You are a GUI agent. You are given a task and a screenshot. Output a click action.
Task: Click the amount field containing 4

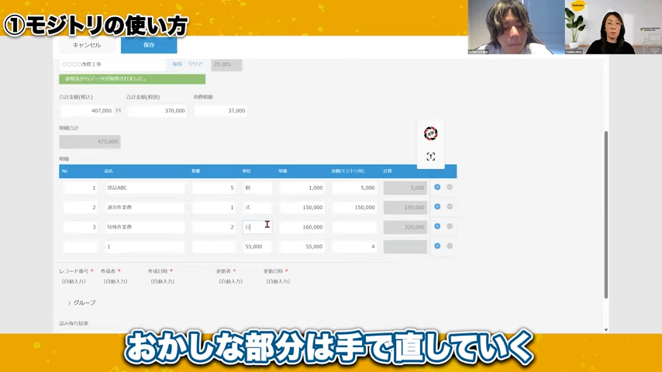coord(354,246)
